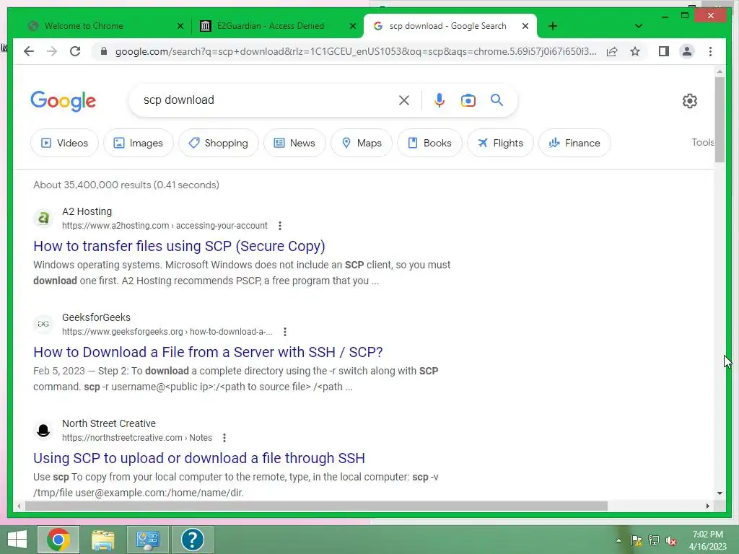Click the scroll right arrow
Viewport: 739px width, 554px height.
tap(707, 506)
